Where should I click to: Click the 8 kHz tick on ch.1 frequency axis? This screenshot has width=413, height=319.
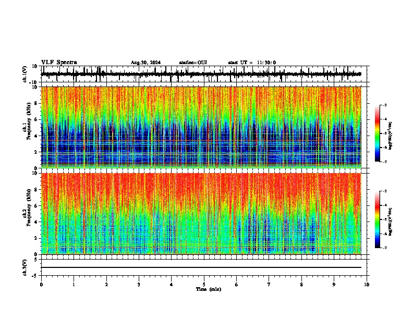pyautogui.click(x=37, y=103)
